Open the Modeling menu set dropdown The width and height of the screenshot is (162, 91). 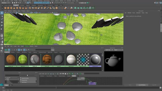point(6,3)
